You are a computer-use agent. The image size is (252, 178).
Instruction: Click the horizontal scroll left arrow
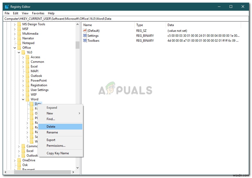(5, 172)
